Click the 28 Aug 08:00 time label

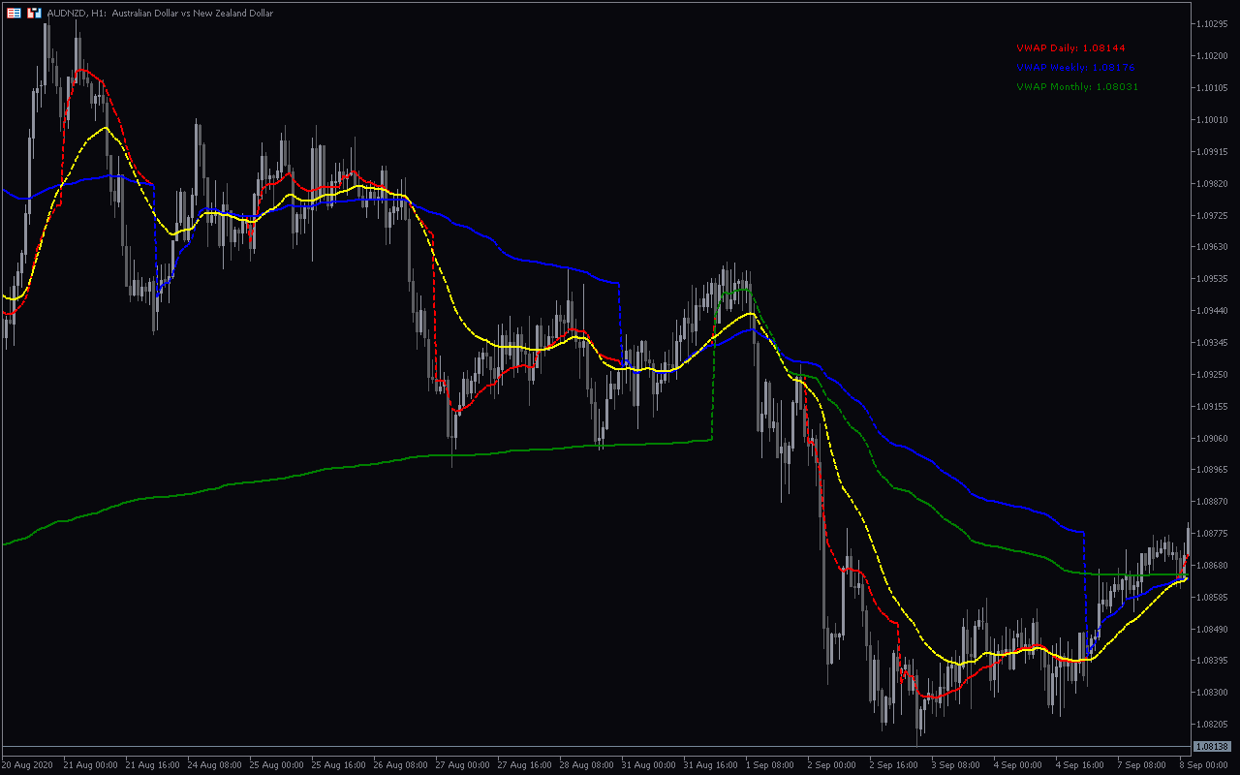click(586, 765)
